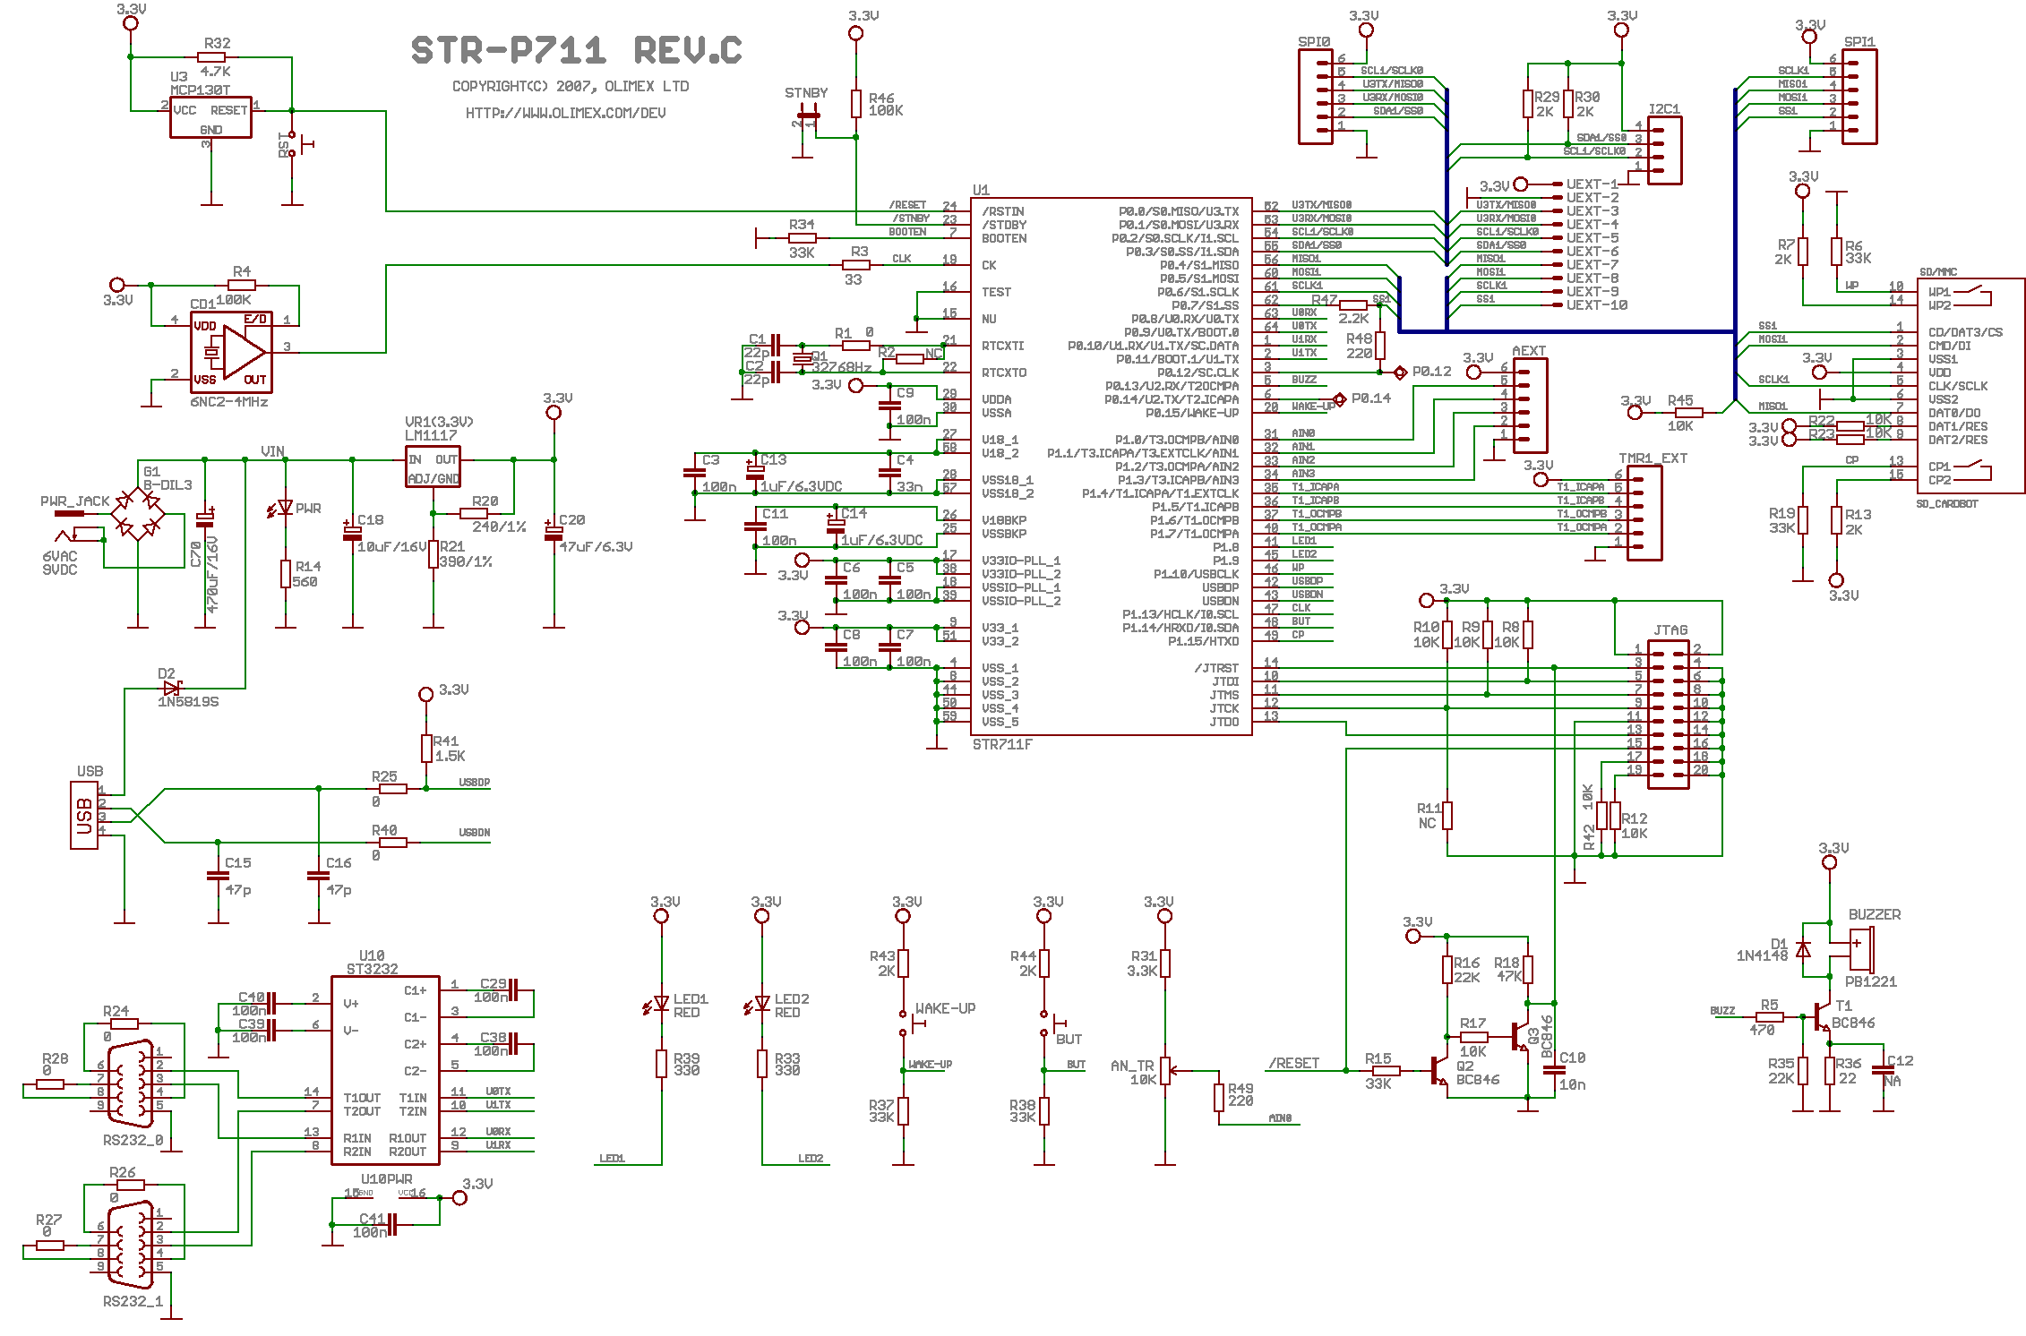Click the PWR_JACK label
This screenshot has height=1336, width=2026.
[x=75, y=501]
